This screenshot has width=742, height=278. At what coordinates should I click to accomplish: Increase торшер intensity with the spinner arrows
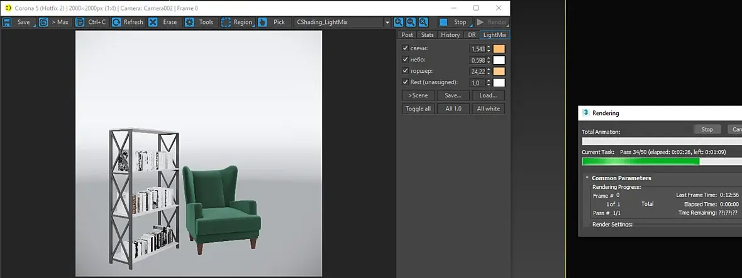tap(489, 70)
